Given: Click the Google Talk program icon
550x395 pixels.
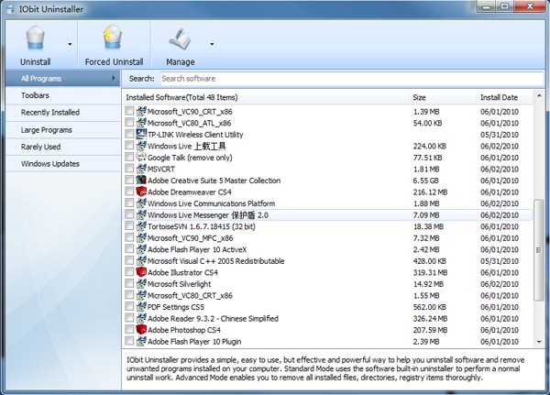Looking at the screenshot, I should pos(141,157).
